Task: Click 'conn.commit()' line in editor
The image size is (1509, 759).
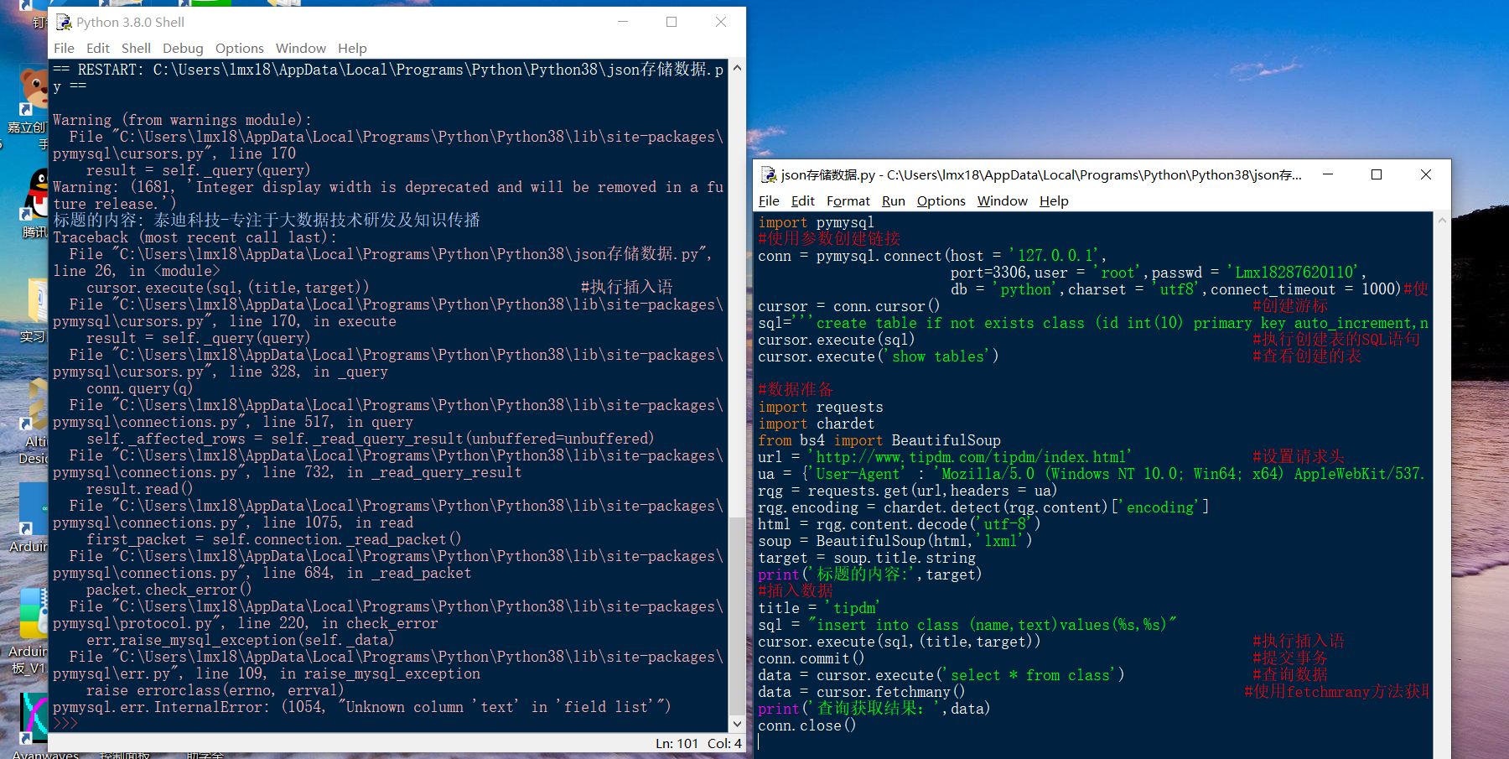Action: pyautogui.click(x=811, y=658)
